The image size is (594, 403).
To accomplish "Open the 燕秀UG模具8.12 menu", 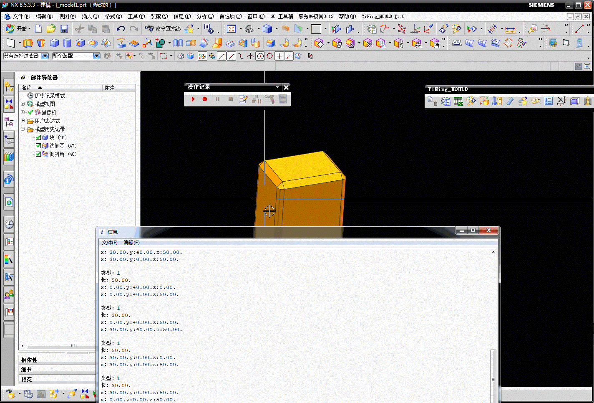I will [x=316, y=16].
